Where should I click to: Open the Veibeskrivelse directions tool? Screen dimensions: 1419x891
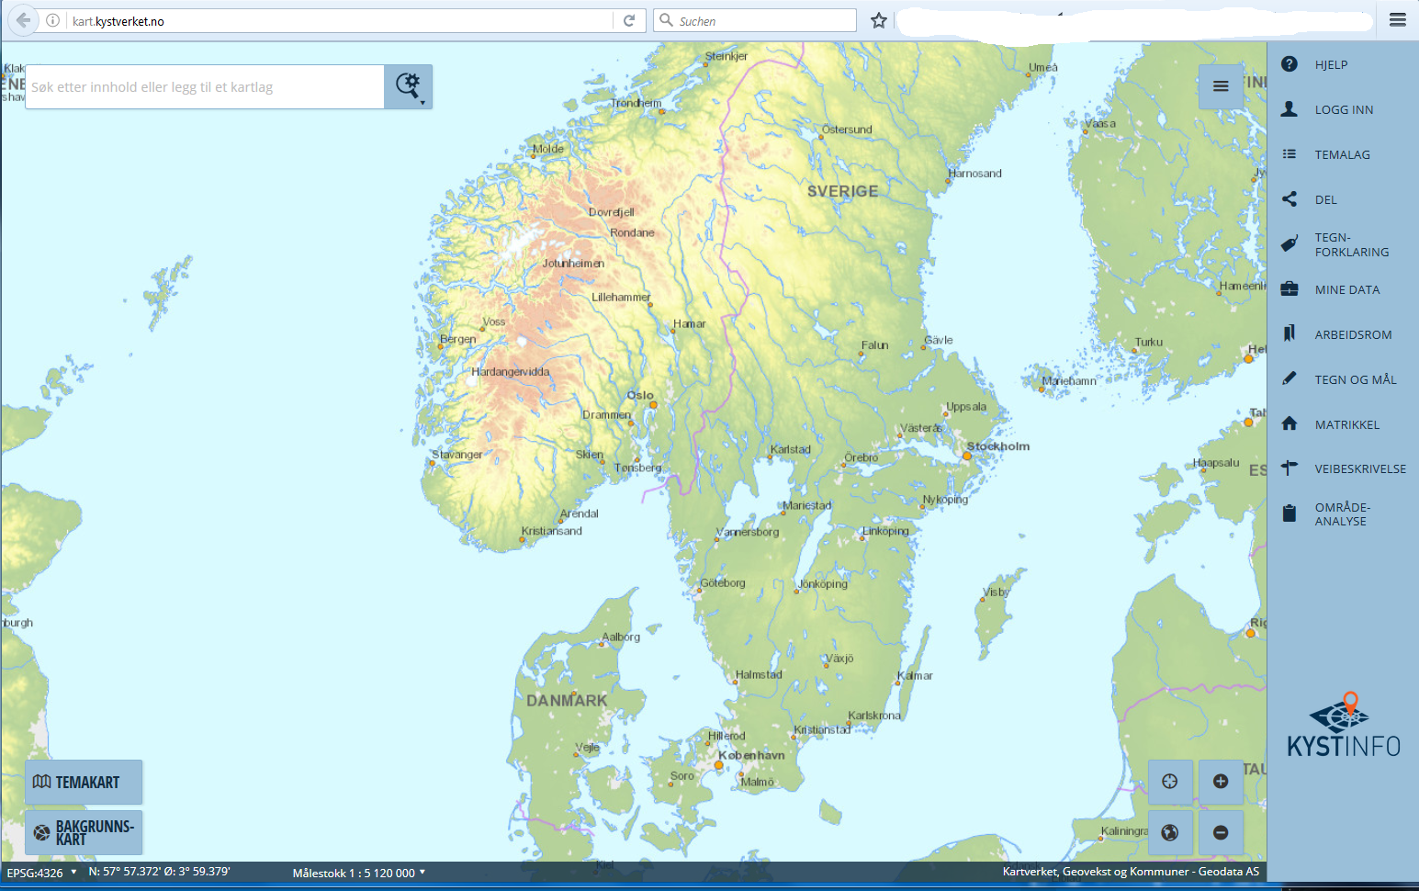click(1359, 468)
